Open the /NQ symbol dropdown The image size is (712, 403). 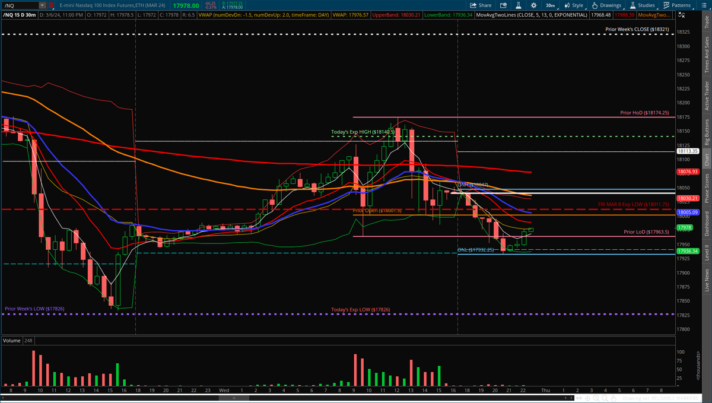[x=42, y=5]
